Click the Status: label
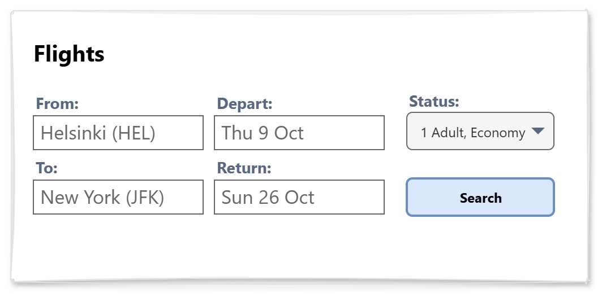 433,102
